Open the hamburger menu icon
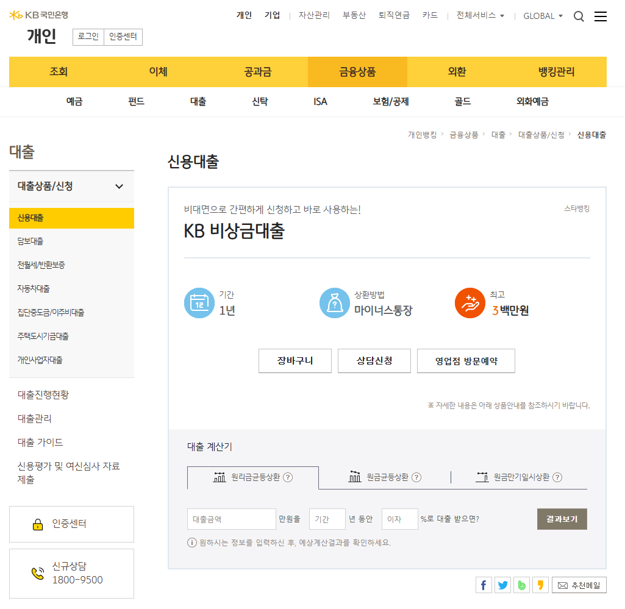Screen dimensions: 625x609 [x=600, y=16]
